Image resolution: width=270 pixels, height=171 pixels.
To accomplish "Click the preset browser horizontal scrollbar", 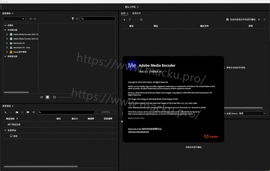I will tap(41, 166).
